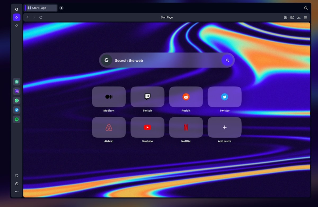The height and width of the screenshot is (207, 318).
Task: Open the Spotify sidebar player
Action: coord(17,119)
